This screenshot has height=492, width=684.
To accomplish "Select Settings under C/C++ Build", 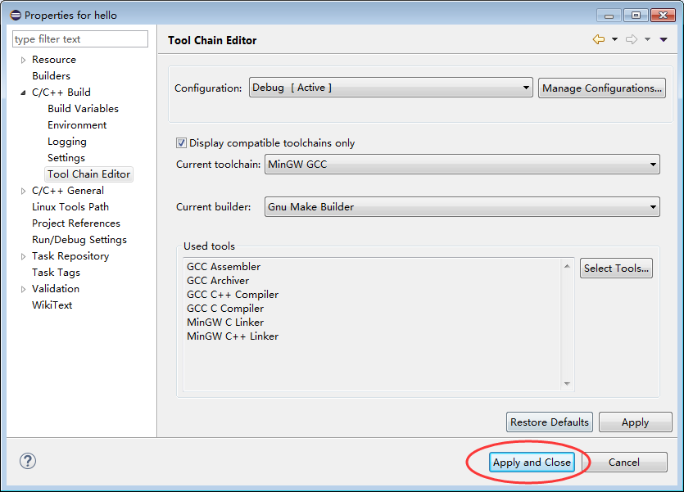I will [x=66, y=157].
